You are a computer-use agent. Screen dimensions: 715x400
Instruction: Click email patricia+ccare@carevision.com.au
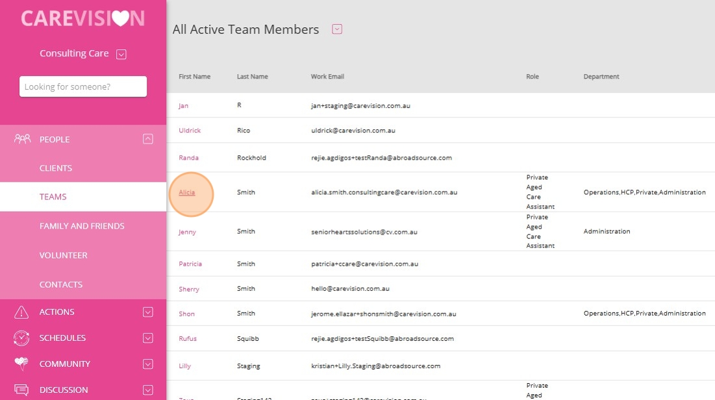(364, 264)
